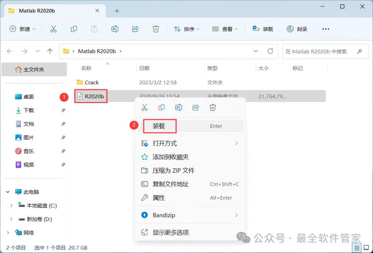Expand the chevron after Matlab R2020b in the path
The width and height of the screenshot is (373, 253).
[121, 51]
